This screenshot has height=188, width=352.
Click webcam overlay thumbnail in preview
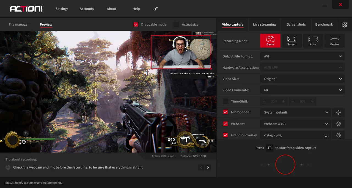(181, 52)
